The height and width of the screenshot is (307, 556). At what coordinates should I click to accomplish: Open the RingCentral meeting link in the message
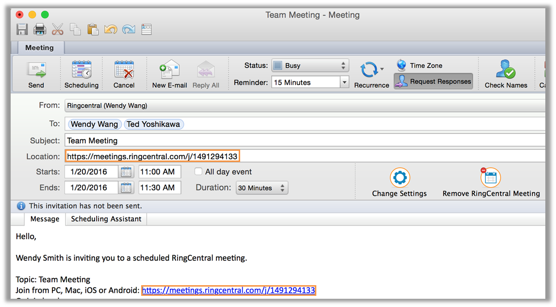(229, 291)
